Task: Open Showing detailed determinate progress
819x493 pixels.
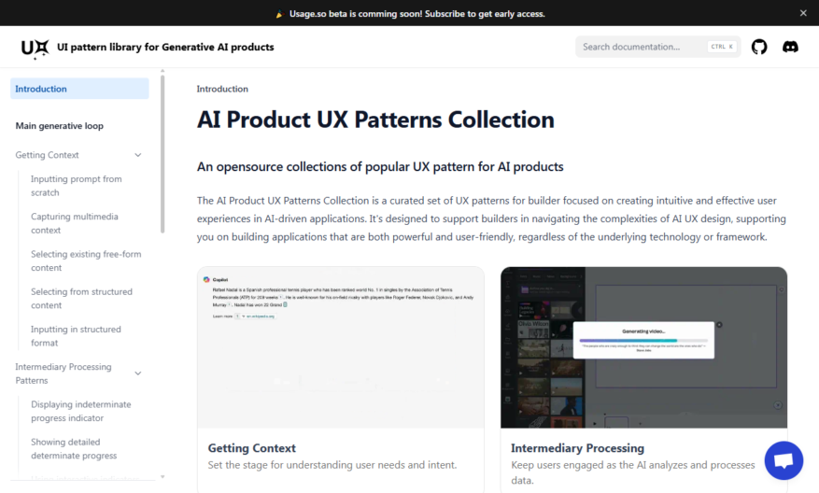Action: click(74, 448)
